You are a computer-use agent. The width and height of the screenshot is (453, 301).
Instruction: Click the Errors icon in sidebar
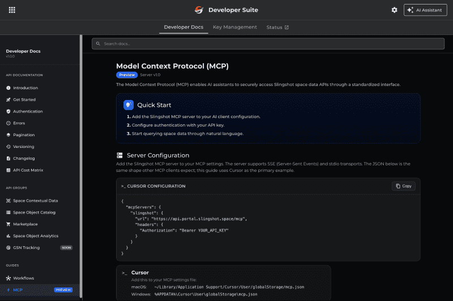[8, 123]
